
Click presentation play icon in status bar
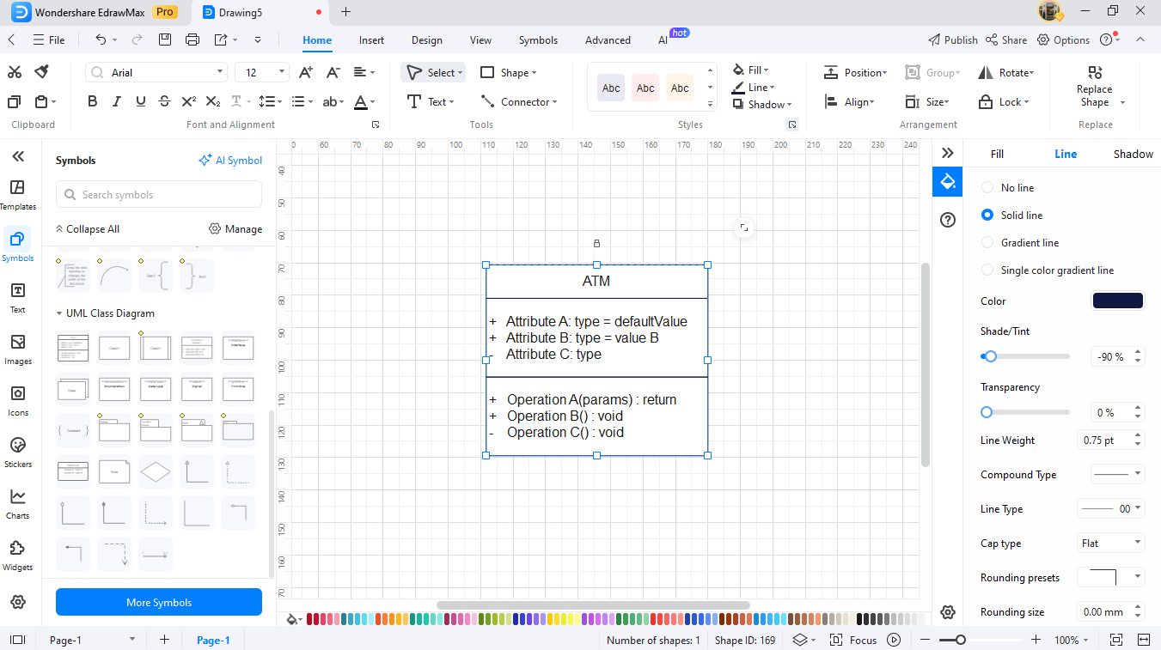(894, 640)
